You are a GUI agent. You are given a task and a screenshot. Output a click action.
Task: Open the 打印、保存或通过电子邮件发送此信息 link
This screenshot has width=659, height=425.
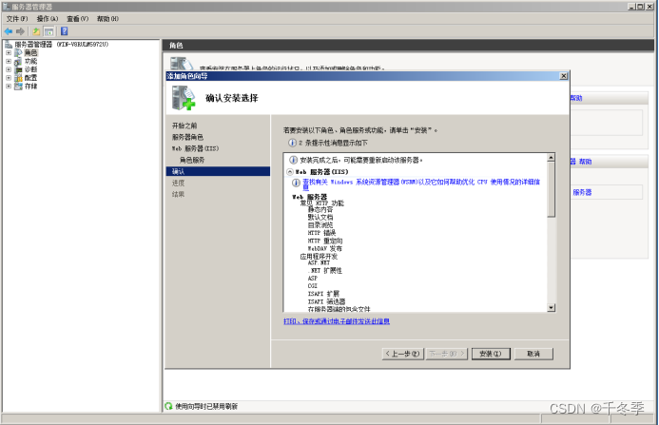[337, 321]
